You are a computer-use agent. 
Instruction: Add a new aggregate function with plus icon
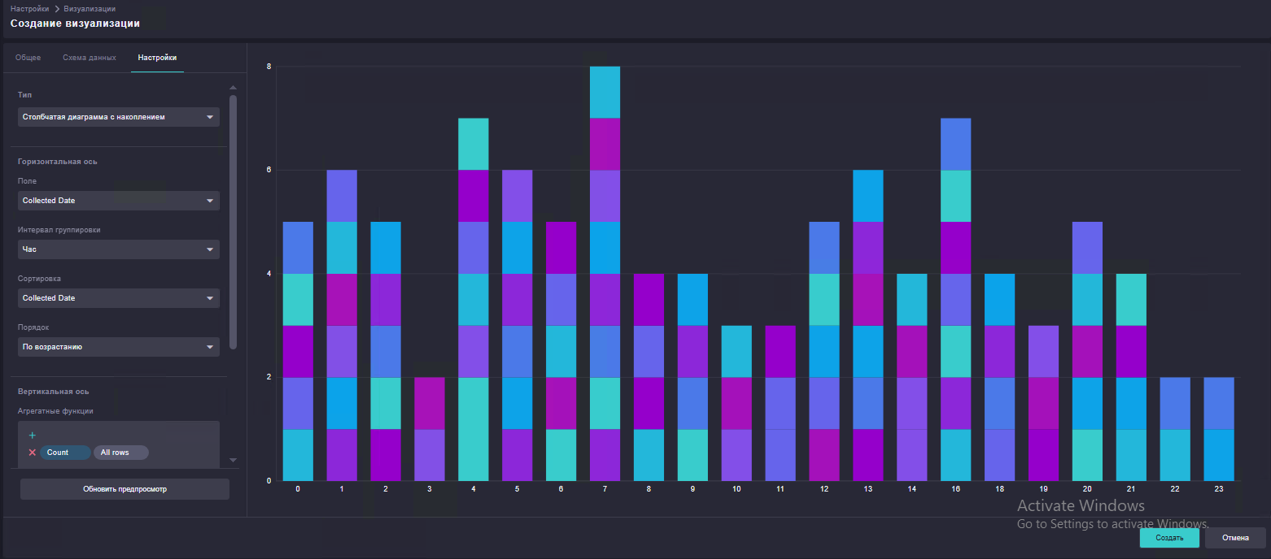pyautogui.click(x=33, y=435)
